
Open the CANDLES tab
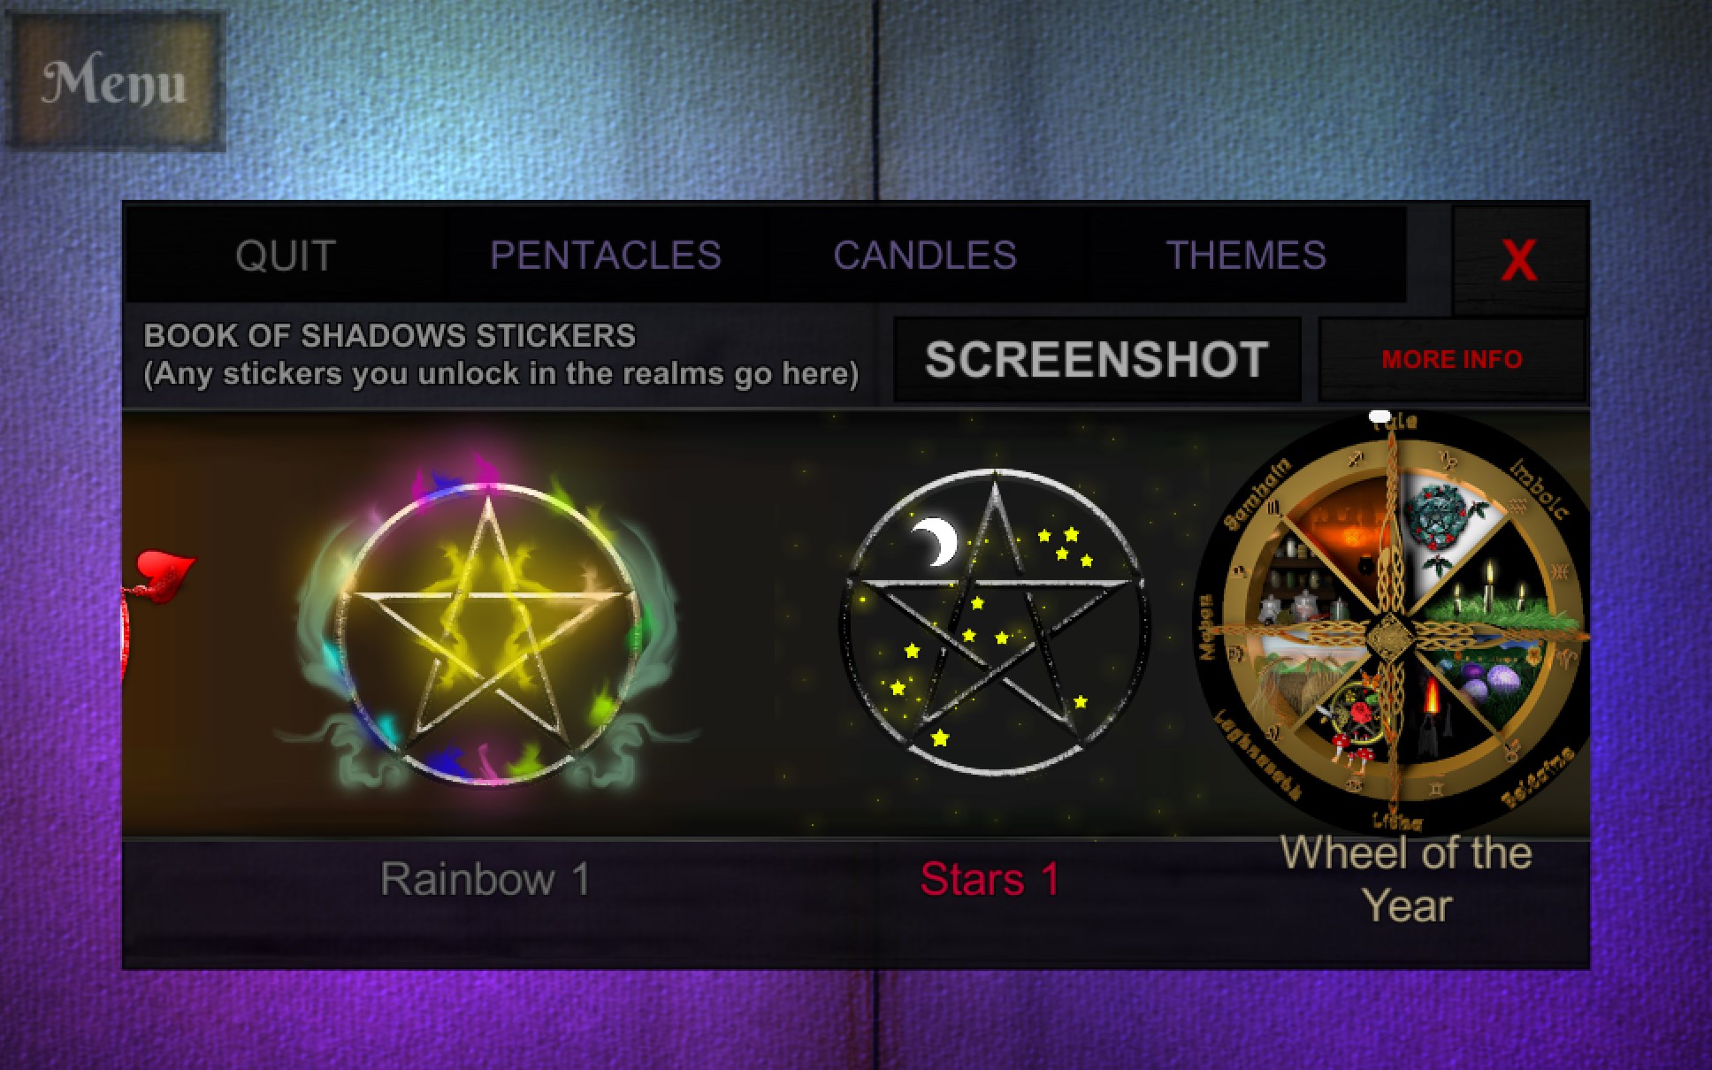(925, 256)
